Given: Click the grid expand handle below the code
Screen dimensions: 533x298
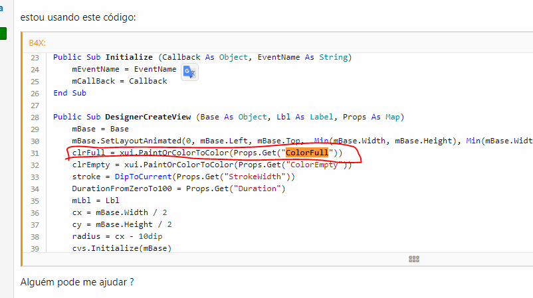Looking at the screenshot, I should pyautogui.click(x=413, y=260).
